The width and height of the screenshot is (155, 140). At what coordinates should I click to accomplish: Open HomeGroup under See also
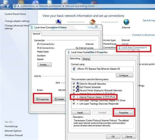tap(11, 126)
